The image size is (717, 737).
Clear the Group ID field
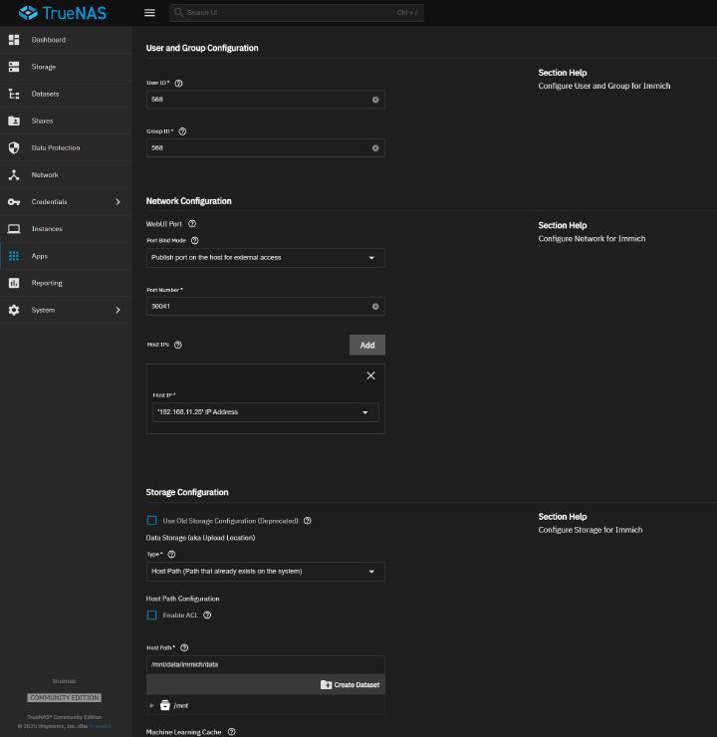375,148
